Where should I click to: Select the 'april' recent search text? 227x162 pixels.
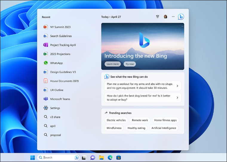pyautogui.click(x=53, y=126)
